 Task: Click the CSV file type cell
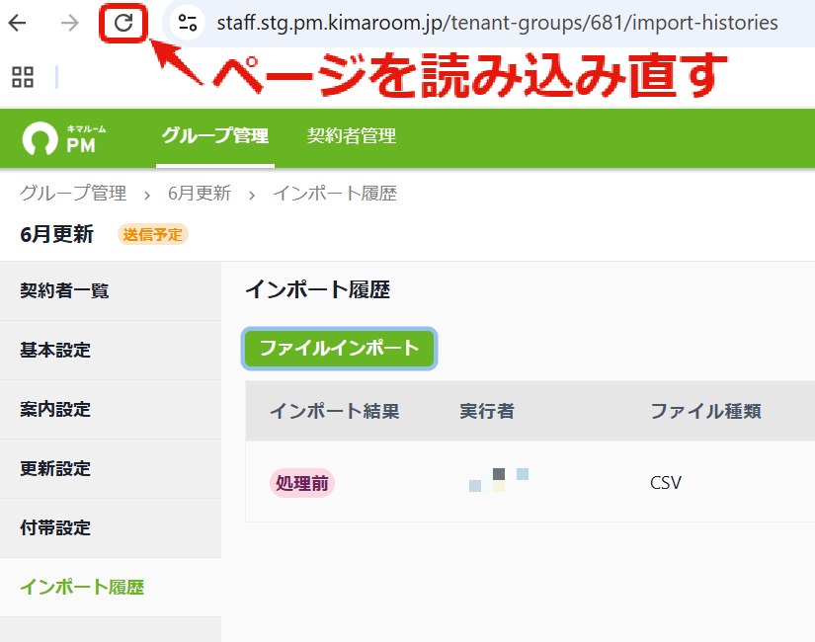coord(665,483)
